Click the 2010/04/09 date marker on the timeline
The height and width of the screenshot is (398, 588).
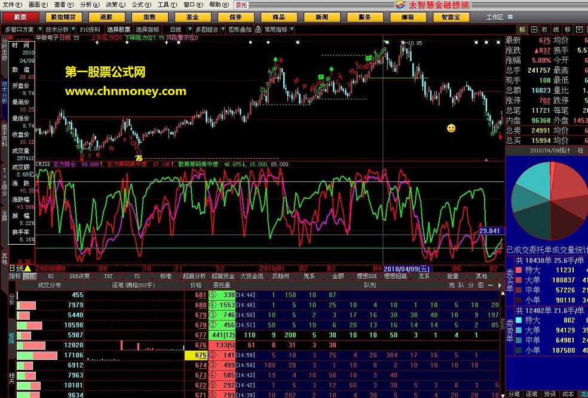coord(408,269)
